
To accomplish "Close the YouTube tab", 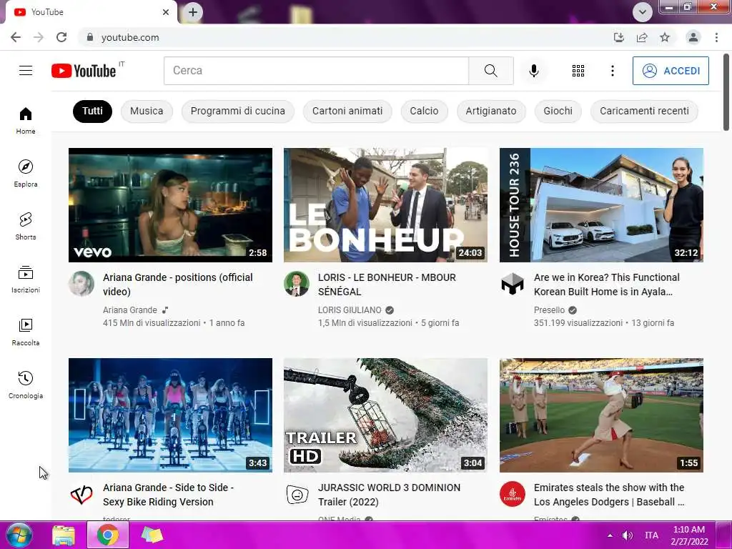I will click(166, 12).
